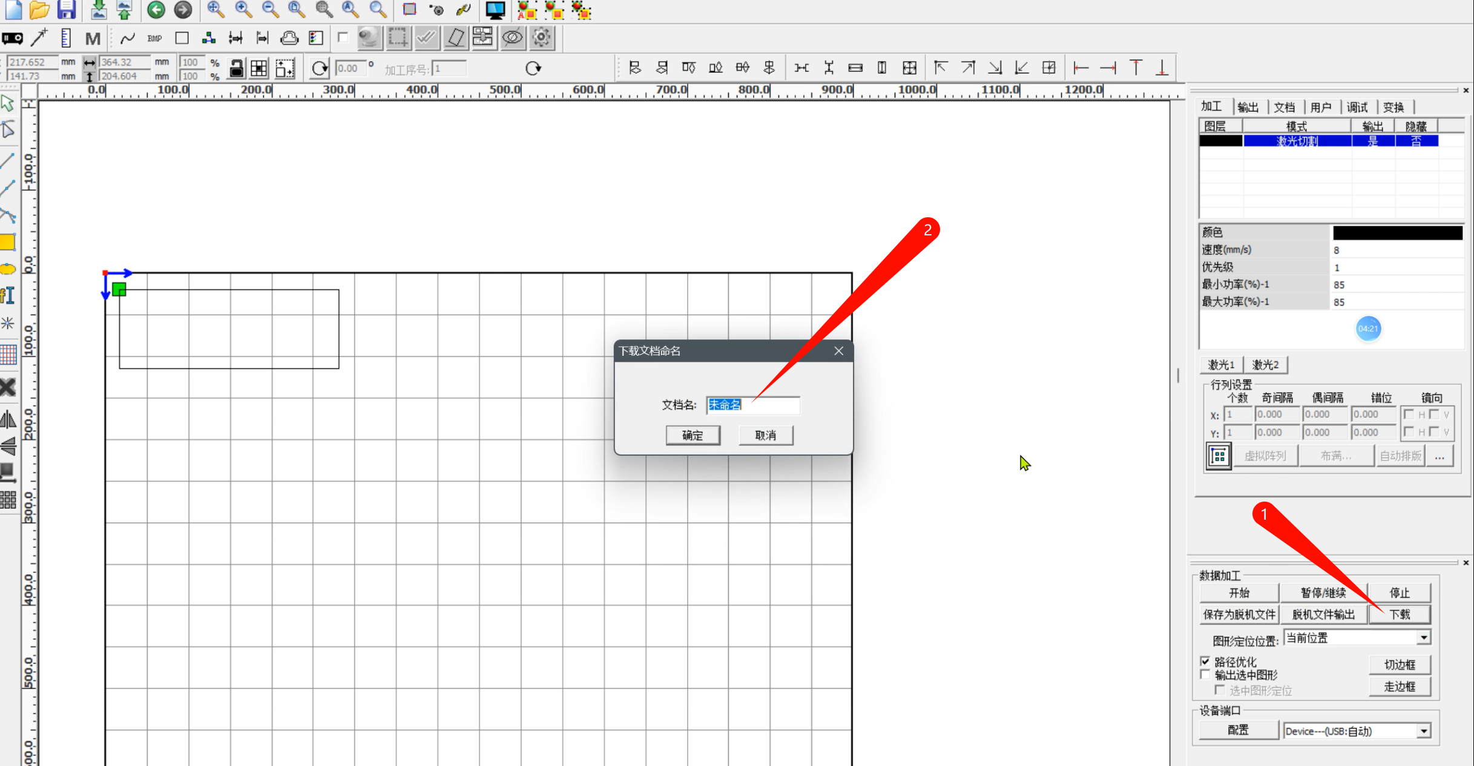
Task: Select the yellow rectangle tool
Action: [x=8, y=242]
